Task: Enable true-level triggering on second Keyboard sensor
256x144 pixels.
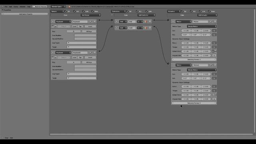Action: click(52, 57)
